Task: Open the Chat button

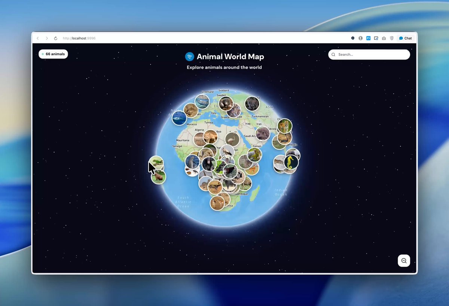Action: pos(405,38)
